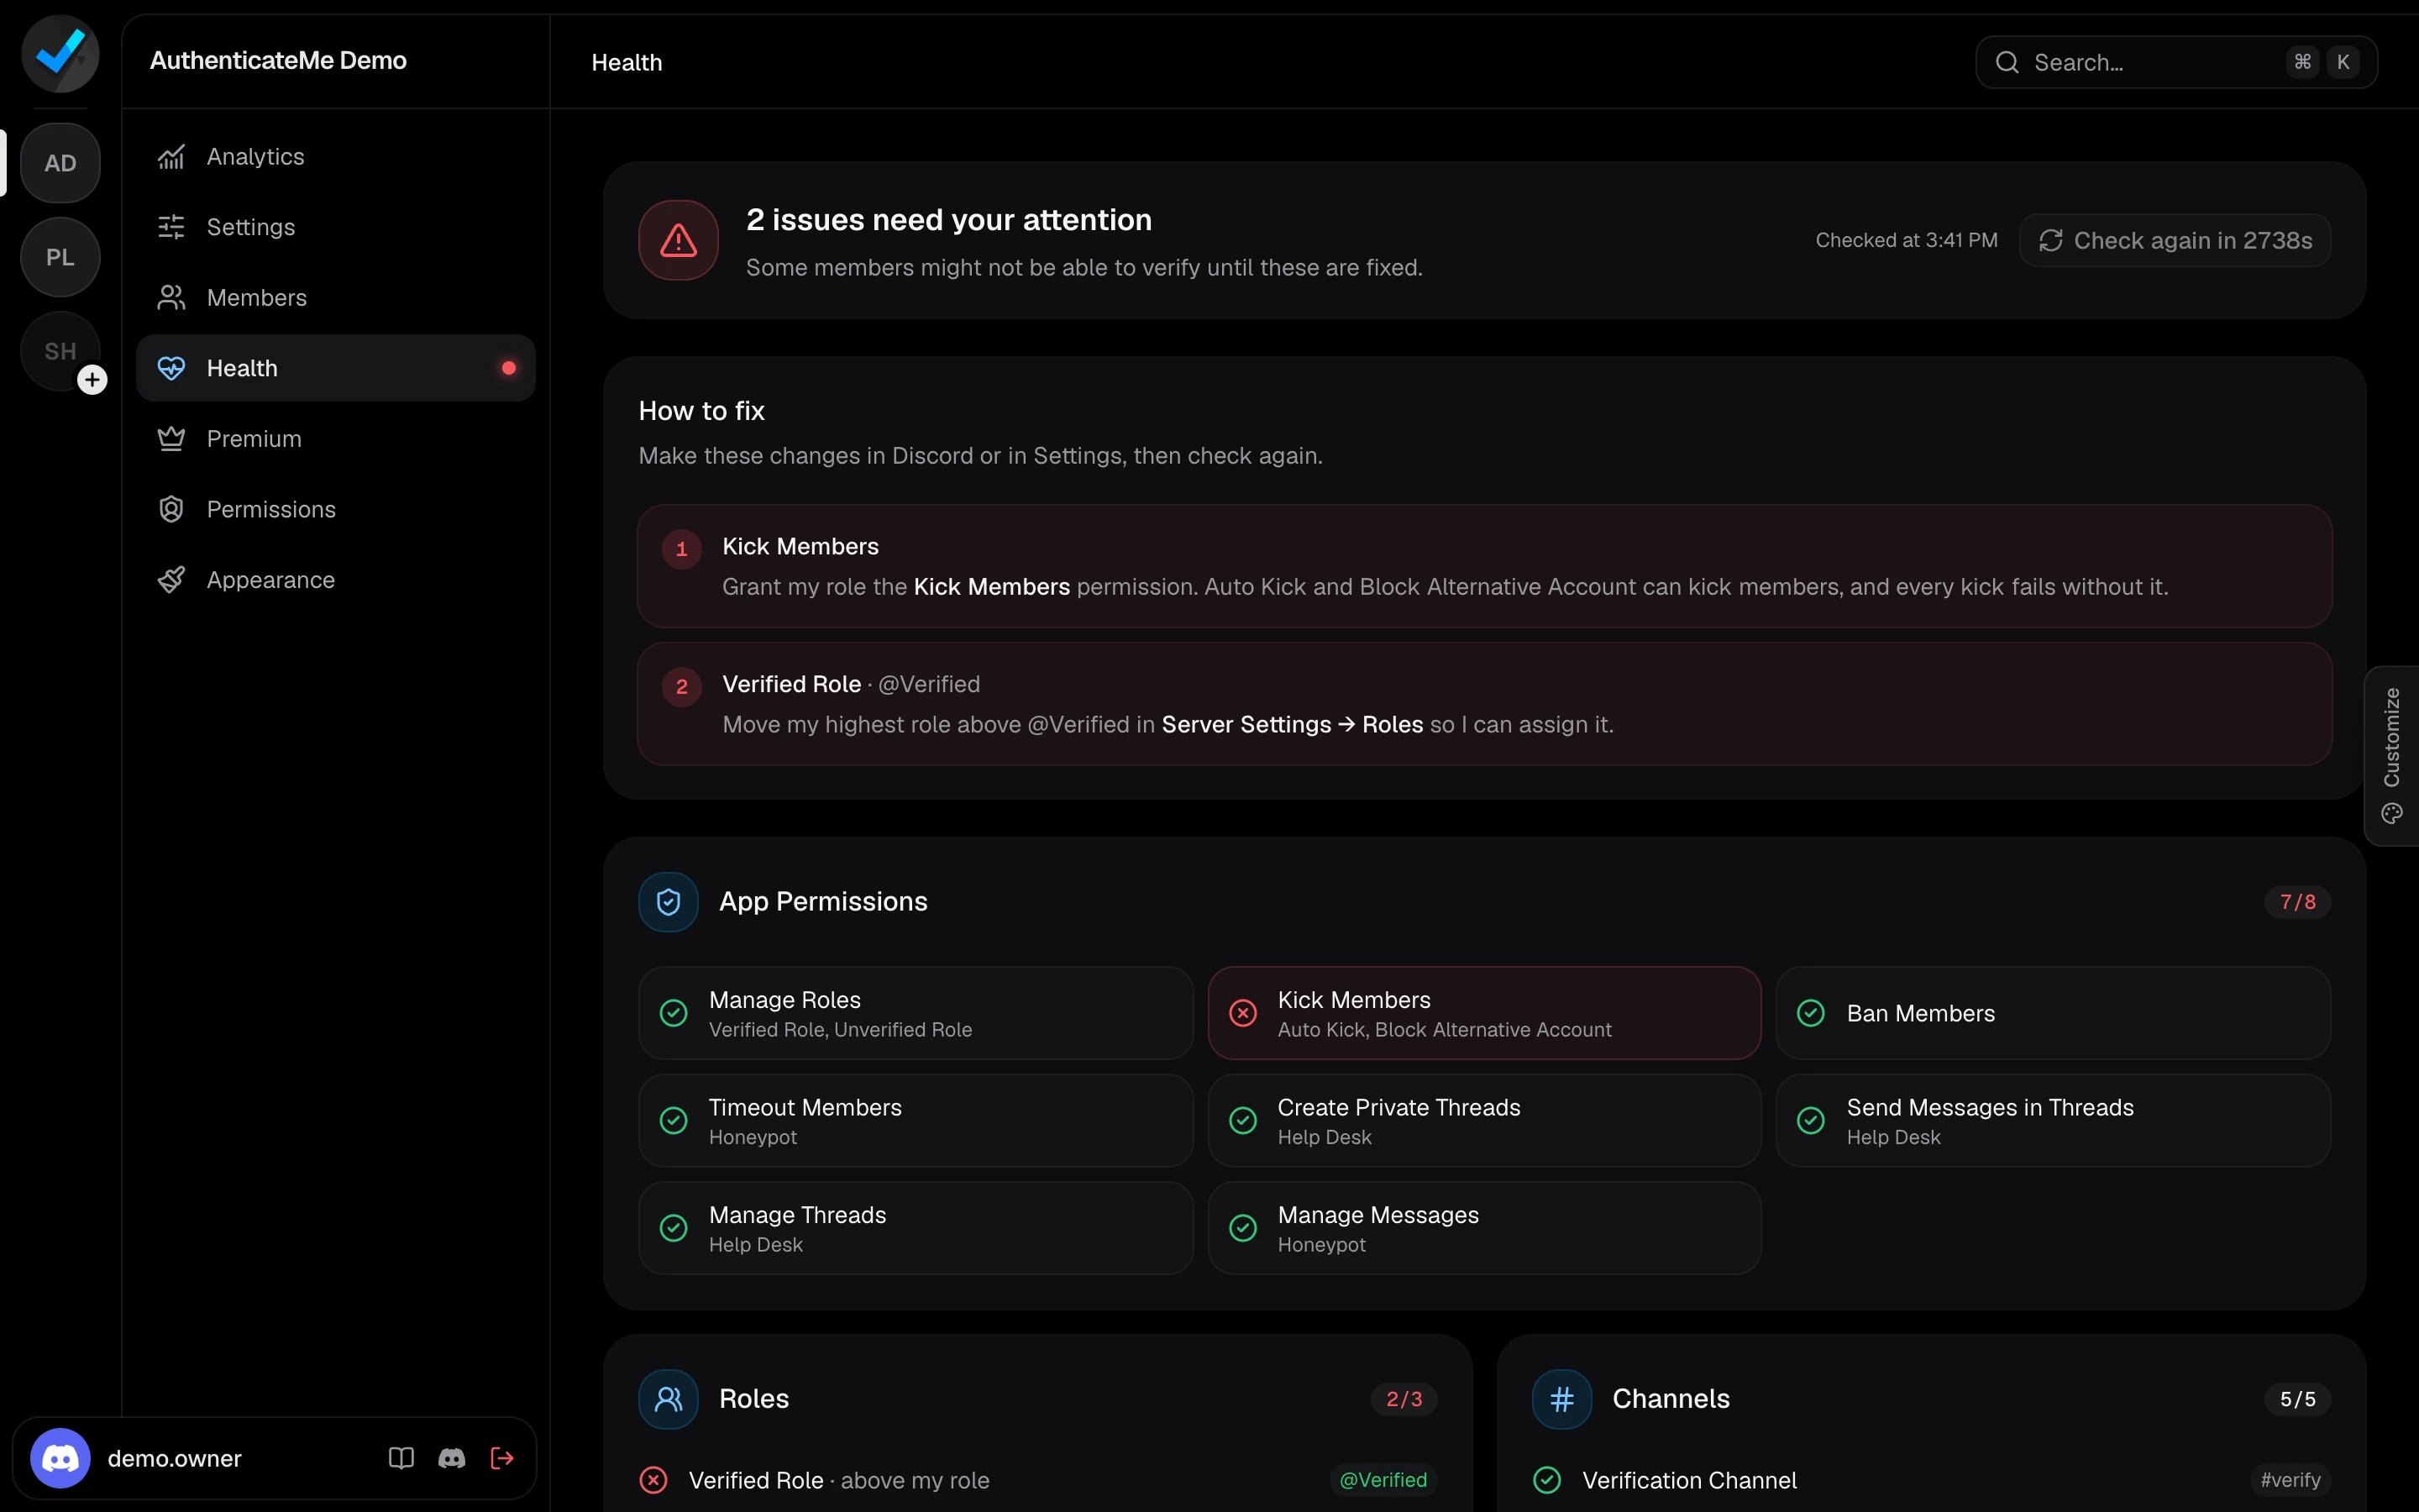Viewport: 2419px width, 1512px height.
Task: Go to Settings in sidebar
Action: click(x=336, y=227)
